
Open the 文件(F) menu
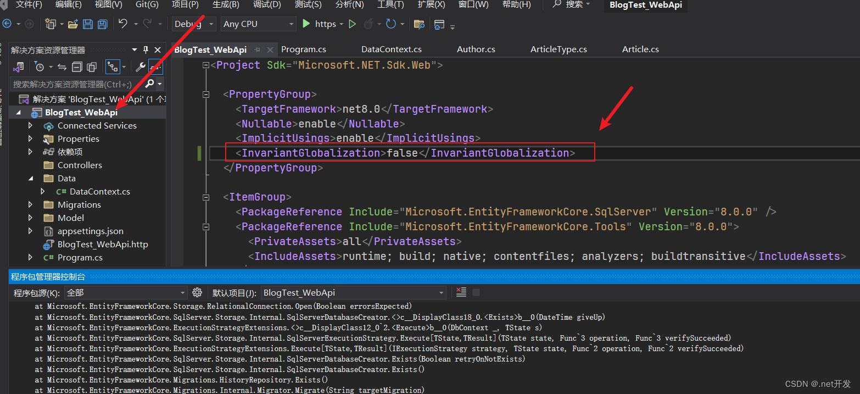pyautogui.click(x=29, y=4)
